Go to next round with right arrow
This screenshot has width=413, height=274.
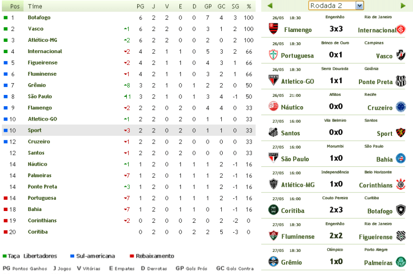pos(403,5)
